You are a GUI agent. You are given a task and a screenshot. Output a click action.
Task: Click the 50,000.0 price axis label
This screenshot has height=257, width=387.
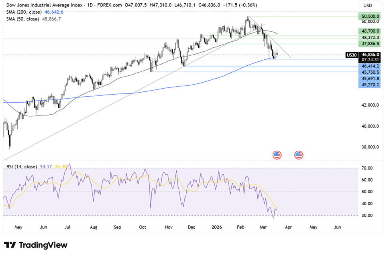(370, 22)
